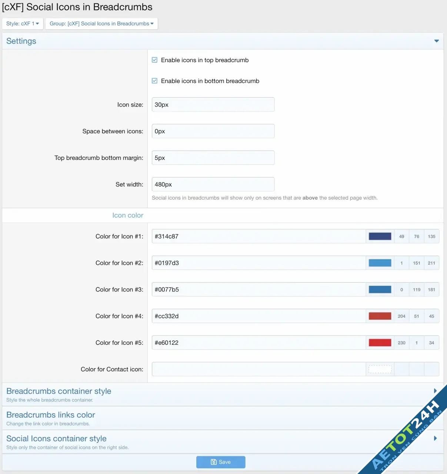Uncheck Enable icons in top breadcrumb
Image resolution: width=447 pixels, height=474 pixels.
155,60
